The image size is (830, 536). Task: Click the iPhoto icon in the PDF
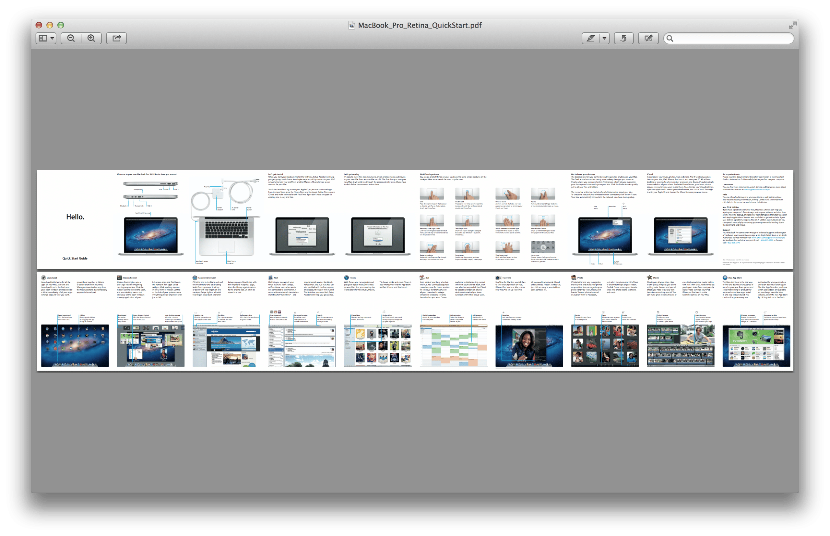[x=574, y=278]
